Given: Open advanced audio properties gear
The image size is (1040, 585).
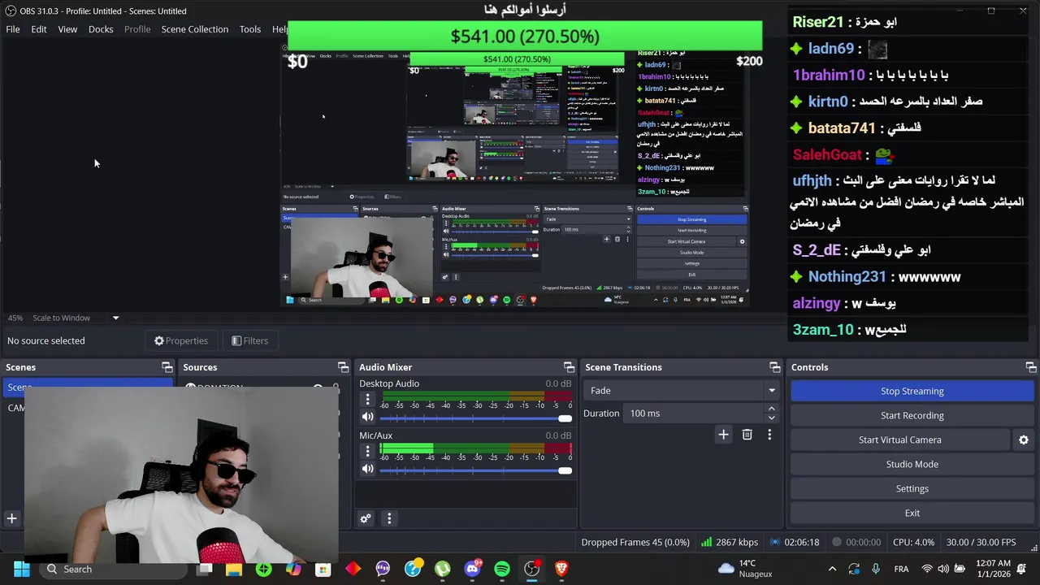Looking at the screenshot, I should [366, 518].
